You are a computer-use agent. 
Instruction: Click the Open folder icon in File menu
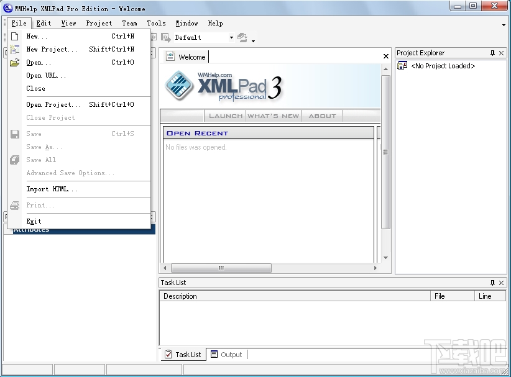click(x=15, y=63)
